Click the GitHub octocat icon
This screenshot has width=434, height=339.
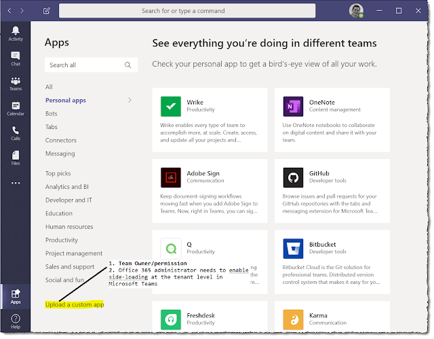293,177
